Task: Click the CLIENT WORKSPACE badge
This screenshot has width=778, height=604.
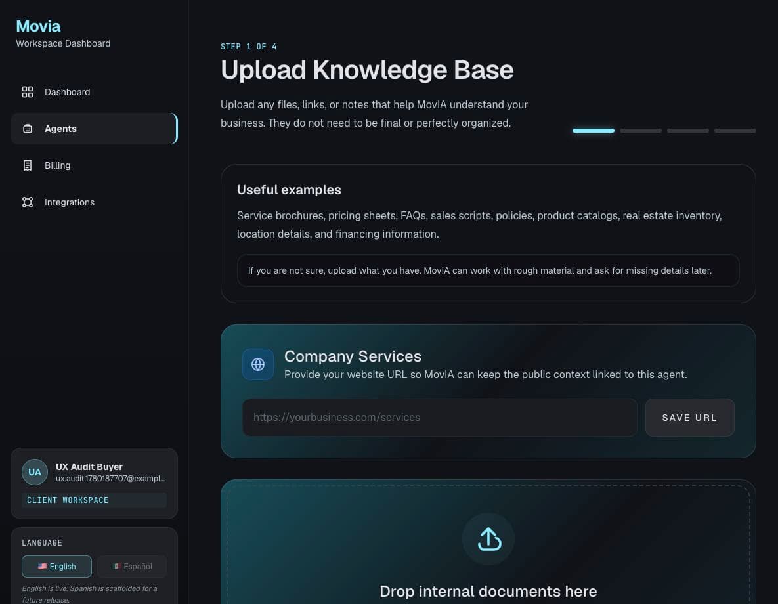Action: pyautogui.click(x=94, y=500)
